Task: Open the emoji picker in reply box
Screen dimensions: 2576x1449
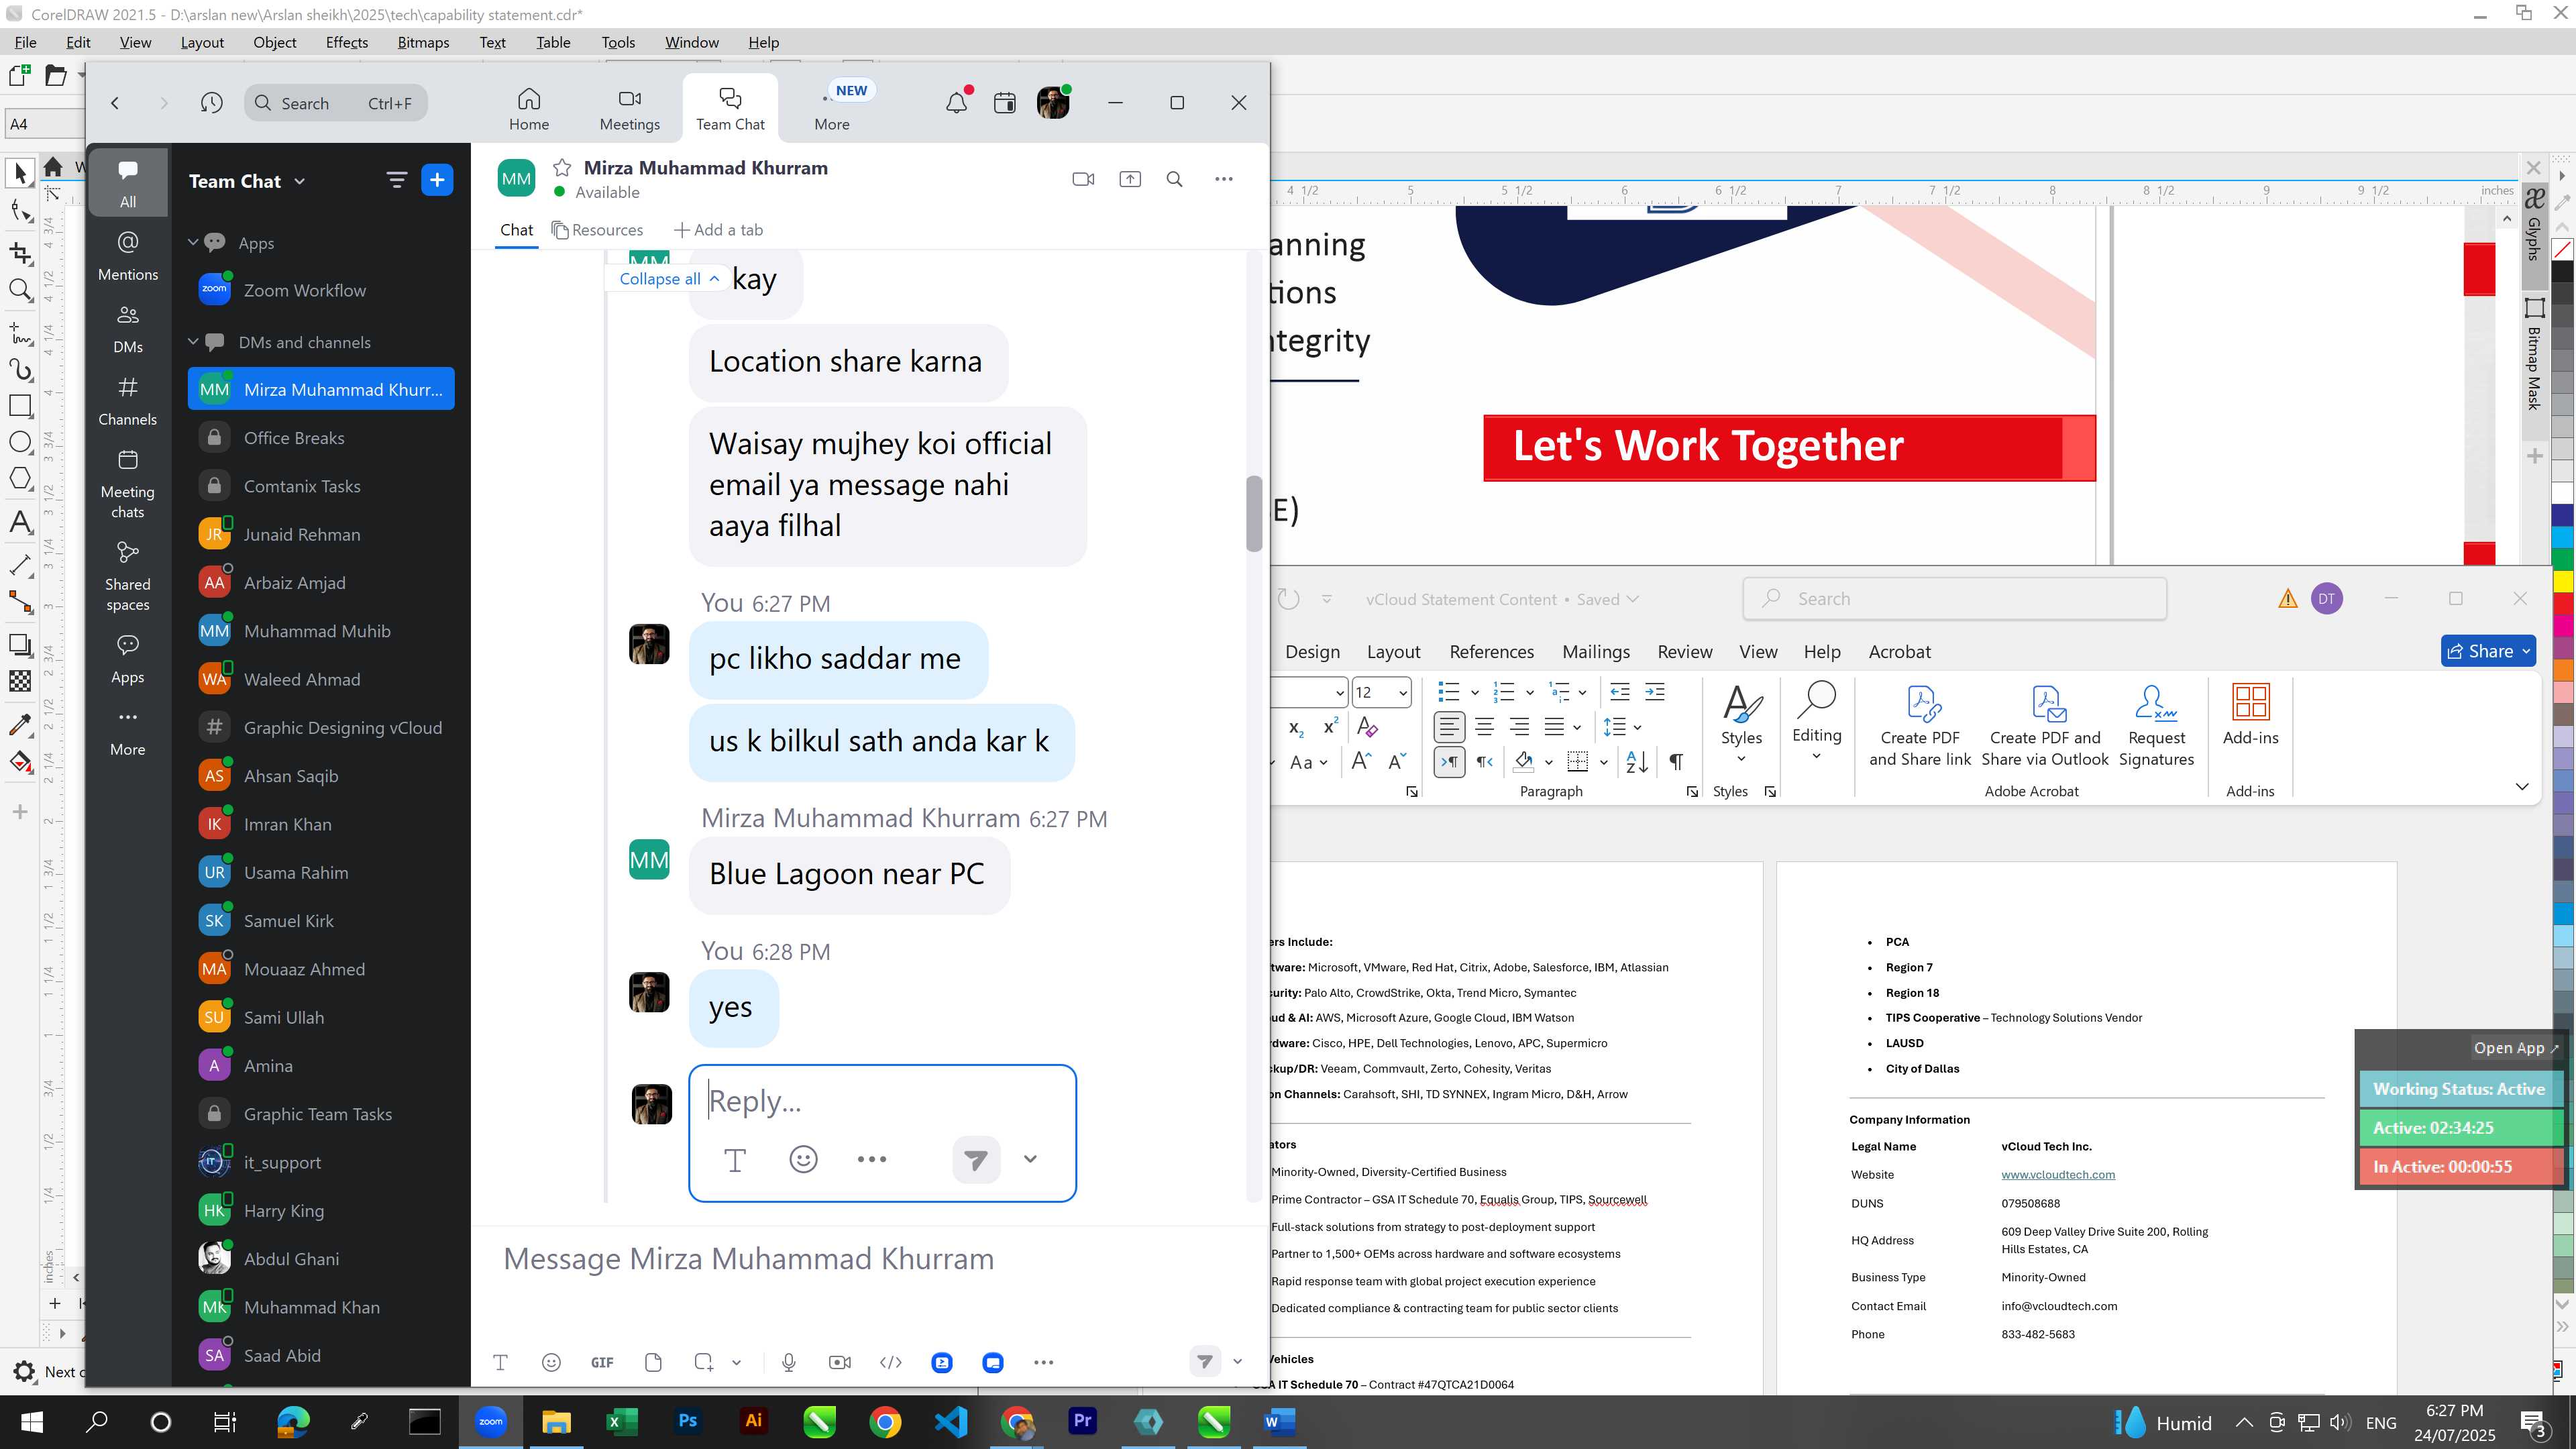Action: (803, 1159)
